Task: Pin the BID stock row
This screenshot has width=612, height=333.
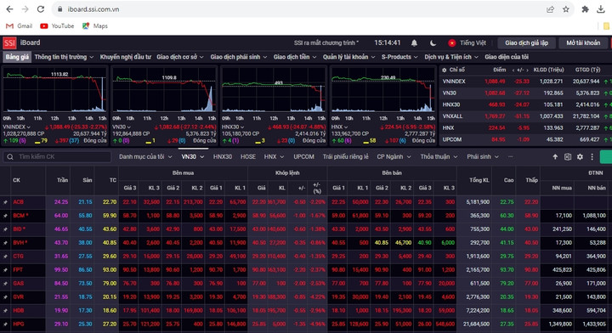Action: (x=5, y=229)
